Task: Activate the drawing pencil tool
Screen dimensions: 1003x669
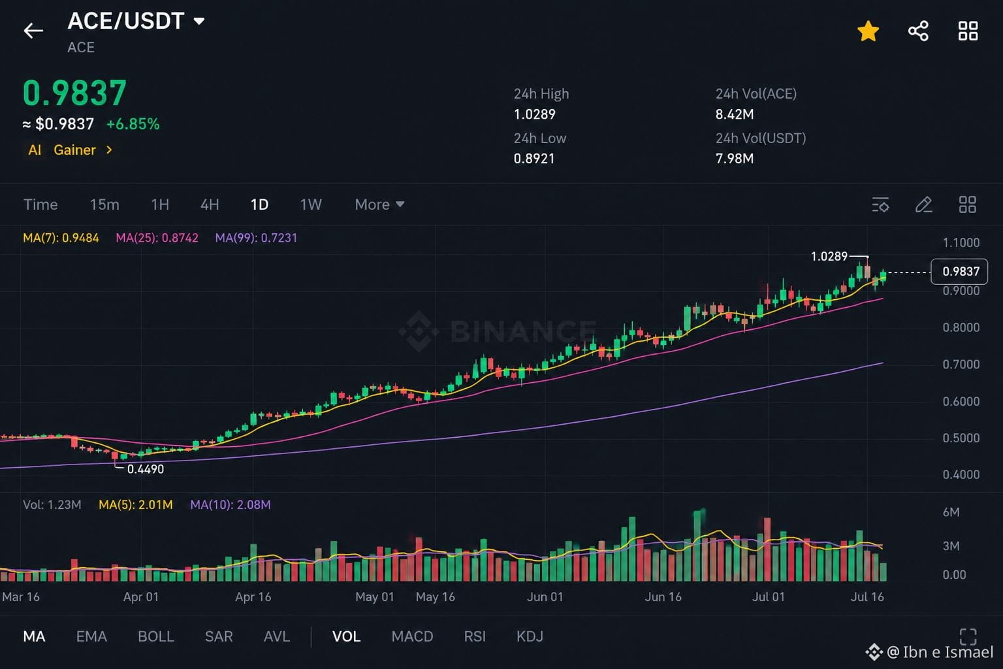Action: tap(923, 204)
